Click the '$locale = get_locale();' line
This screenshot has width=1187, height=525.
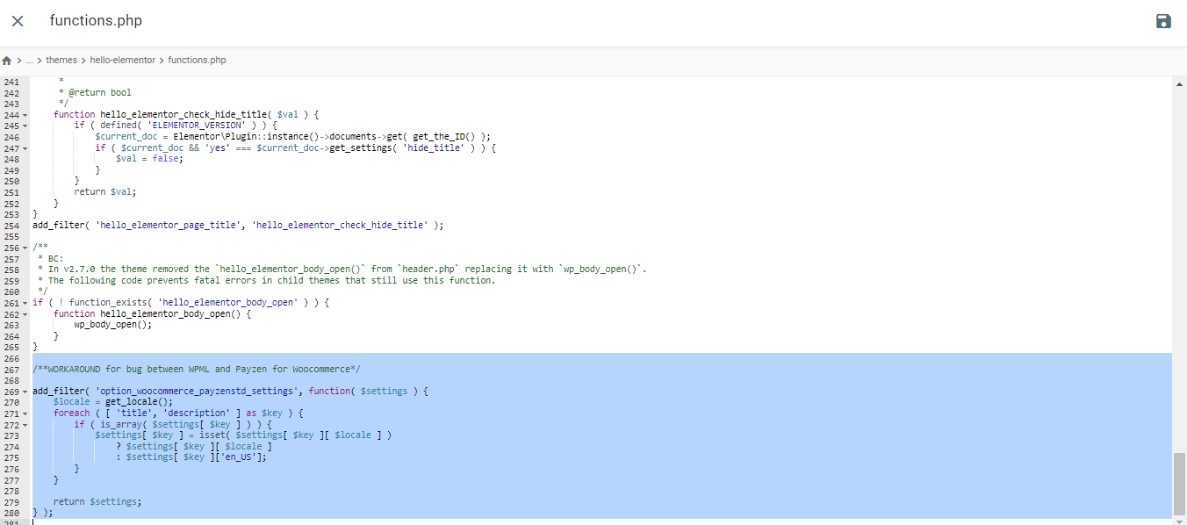pyautogui.click(x=113, y=402)
